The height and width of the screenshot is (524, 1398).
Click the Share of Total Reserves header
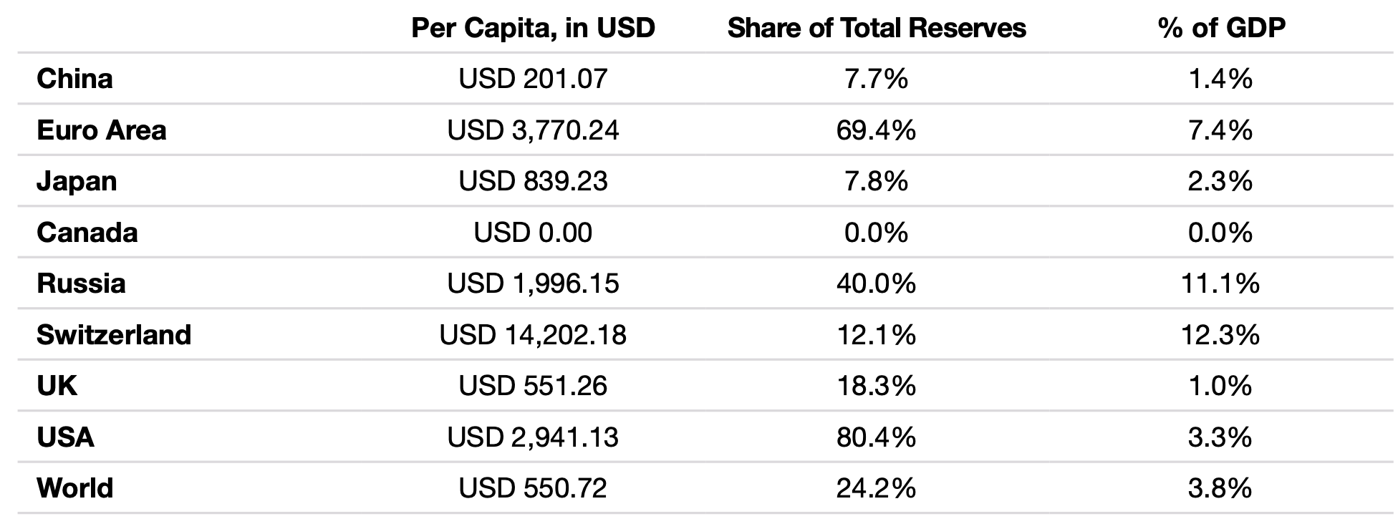[x=877, y=28]
